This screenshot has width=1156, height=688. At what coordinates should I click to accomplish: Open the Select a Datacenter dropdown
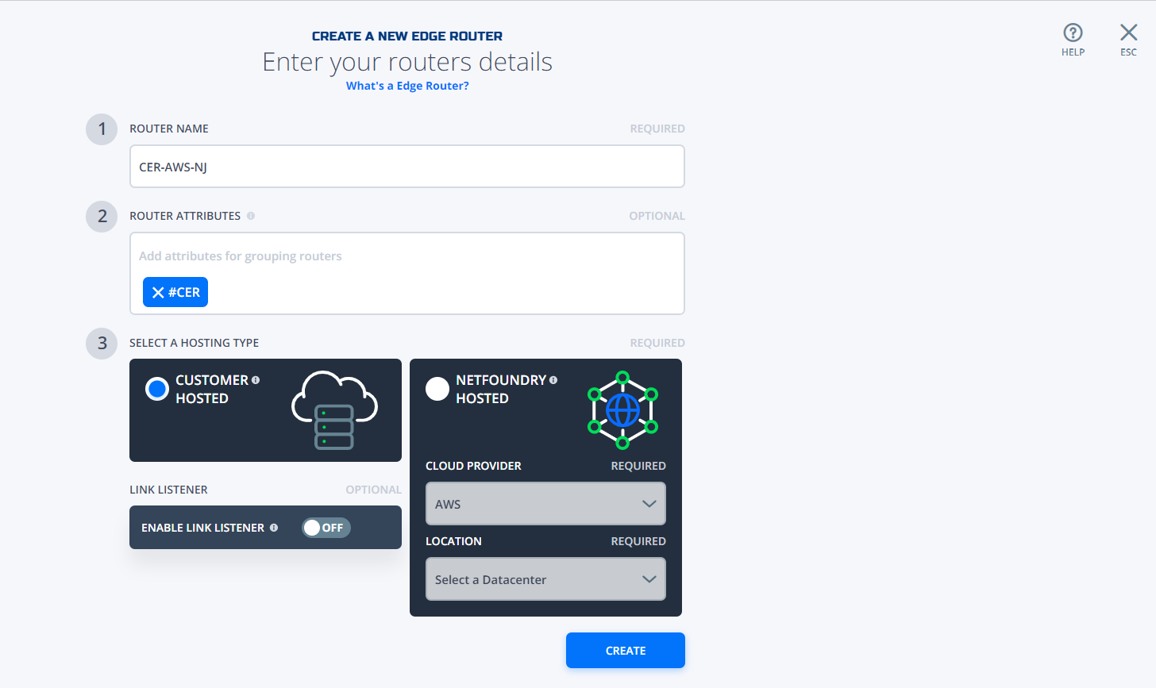pyautogui.click(x=545, y=579)
